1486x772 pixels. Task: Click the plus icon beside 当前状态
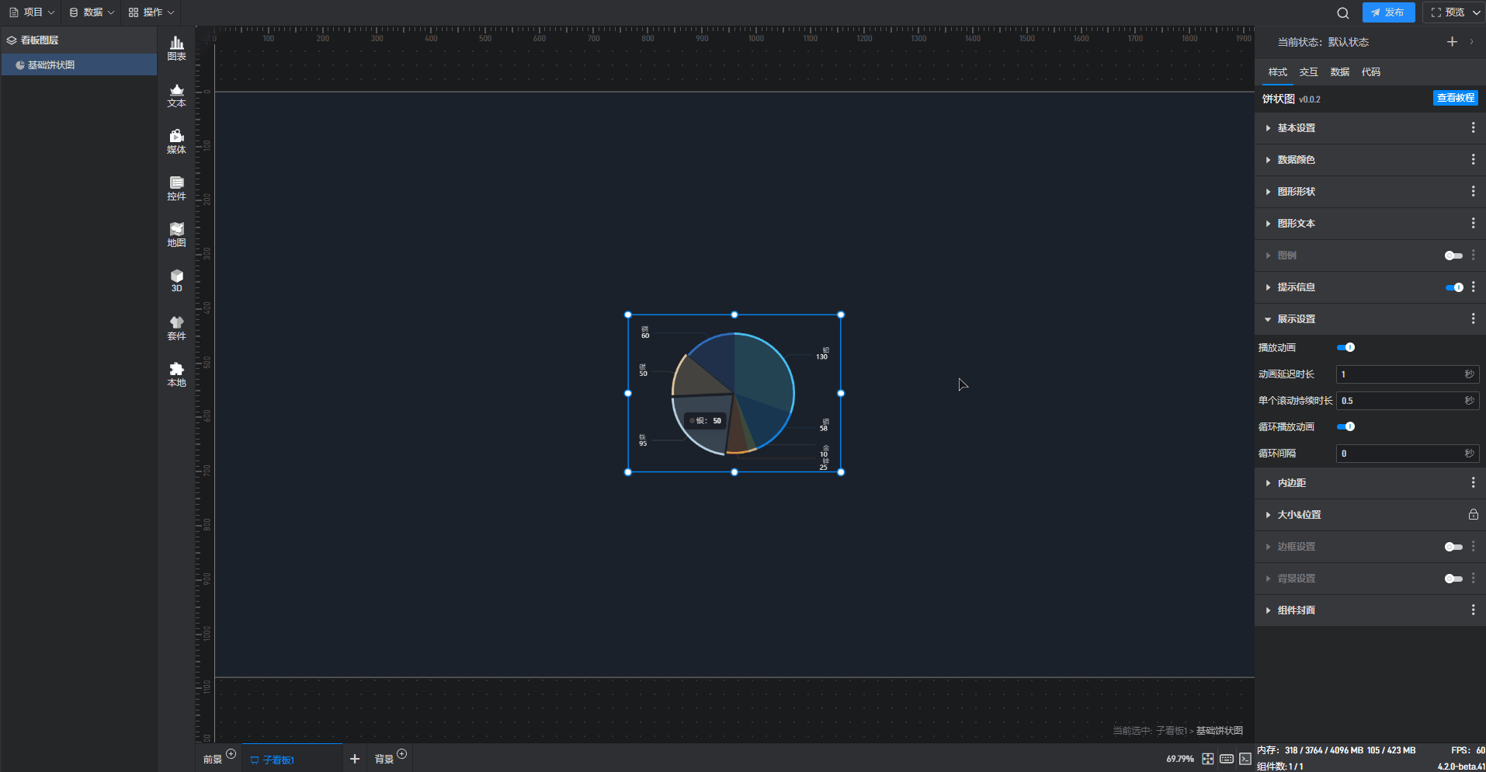(1452, 42)
